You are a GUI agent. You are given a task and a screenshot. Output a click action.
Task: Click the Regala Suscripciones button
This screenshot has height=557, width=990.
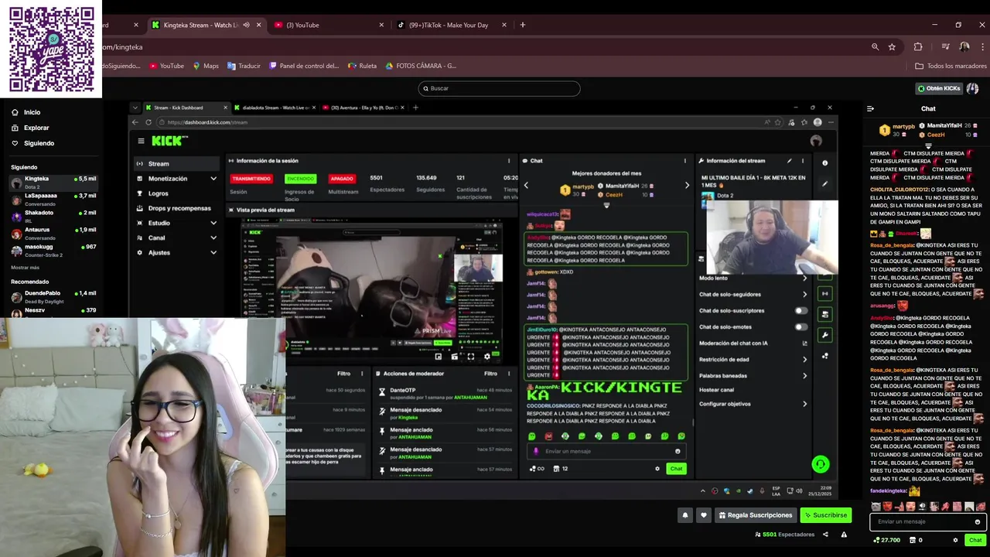coord(755,515)
